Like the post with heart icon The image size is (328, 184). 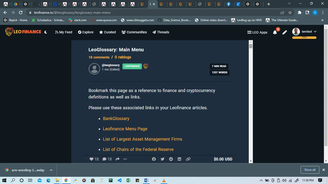pos(91,159)
